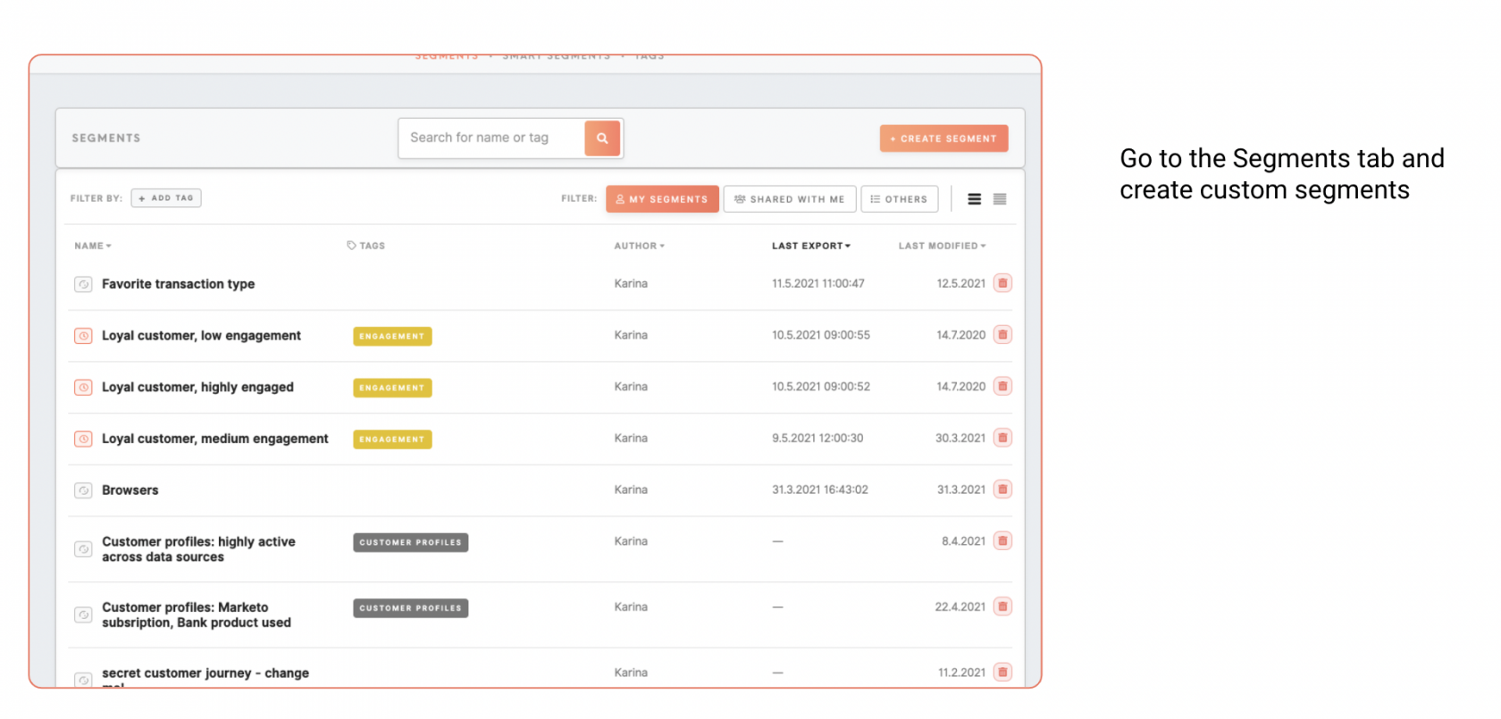Select the Shared With Me filter

point(790,199)
